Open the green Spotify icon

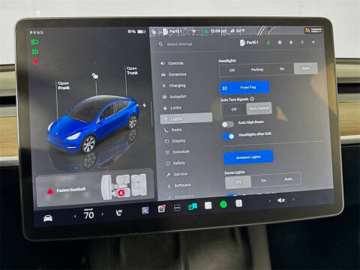[x=223, y=205]
